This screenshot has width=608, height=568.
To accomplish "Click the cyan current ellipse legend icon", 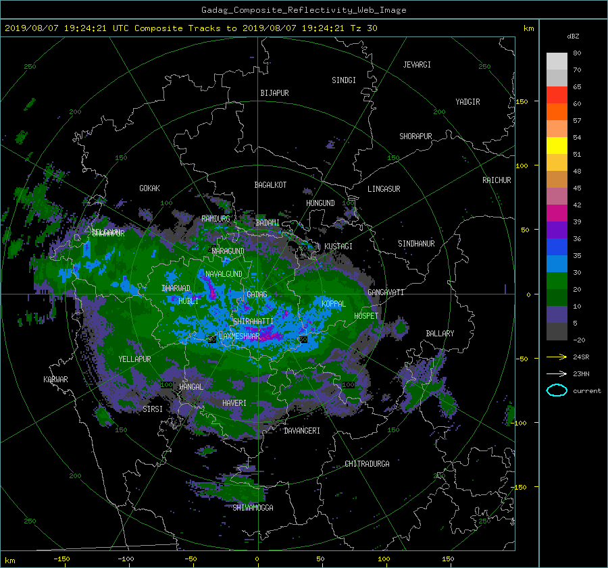I will pos(557,390).
